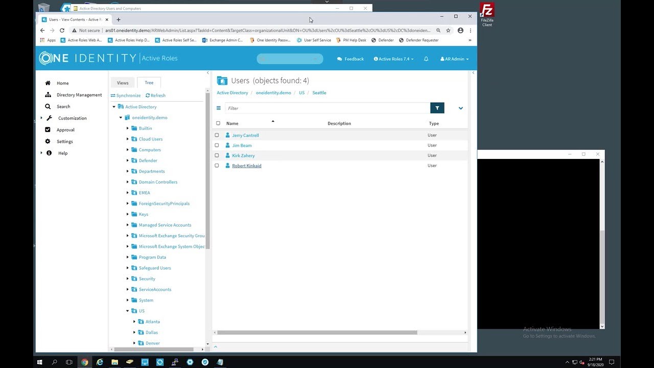Click the Customization wrench icon

[49, 118]
